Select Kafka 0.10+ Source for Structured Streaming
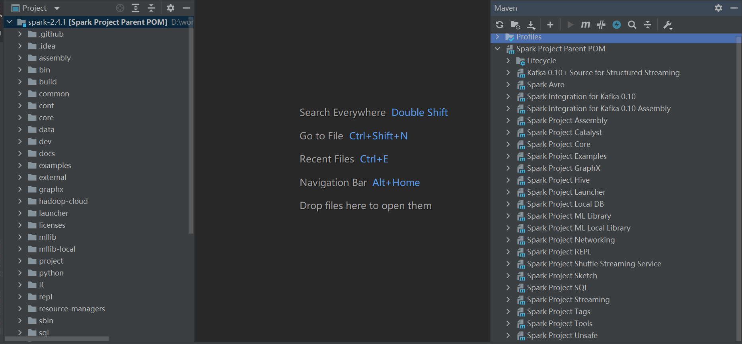742x344 pixels. (603, 72)
